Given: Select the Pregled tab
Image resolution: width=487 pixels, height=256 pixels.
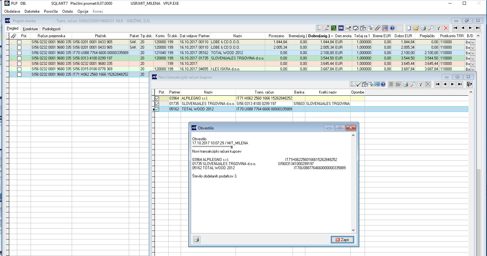Looking at the screenshot, I should 13,28.
